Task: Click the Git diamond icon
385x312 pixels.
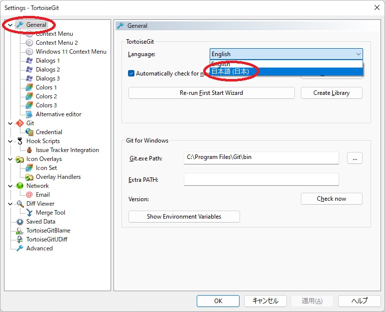Action: (x=20, y=123)
